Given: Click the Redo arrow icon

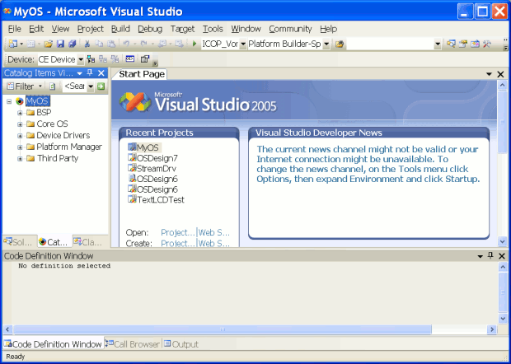Looking at the screenshot, I should (x=143, y=44).
